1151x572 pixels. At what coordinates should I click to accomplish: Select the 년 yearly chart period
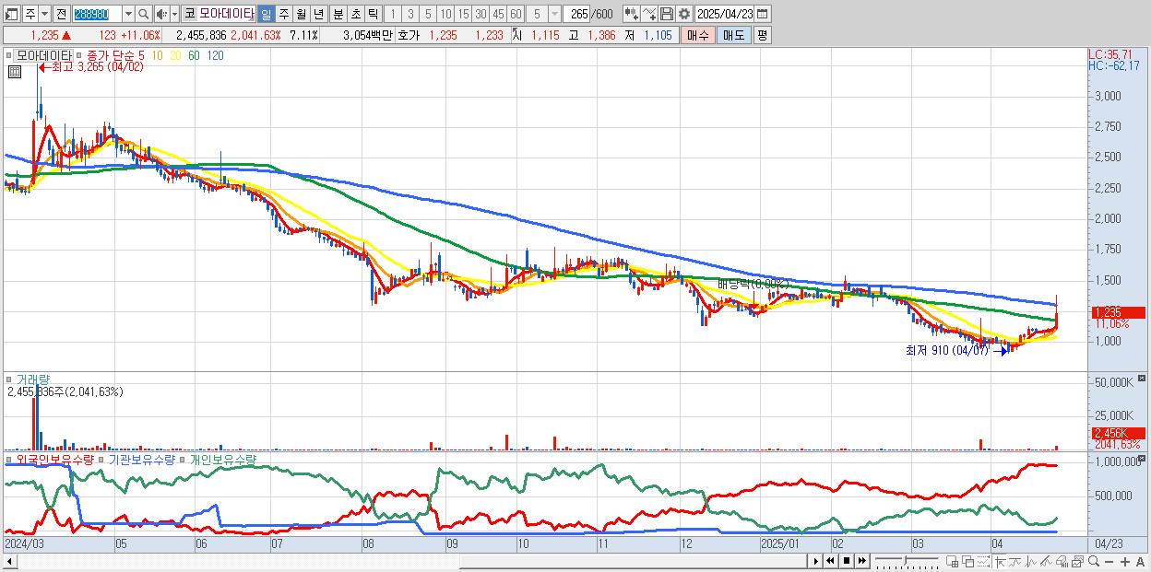click(x=318, y=14)
